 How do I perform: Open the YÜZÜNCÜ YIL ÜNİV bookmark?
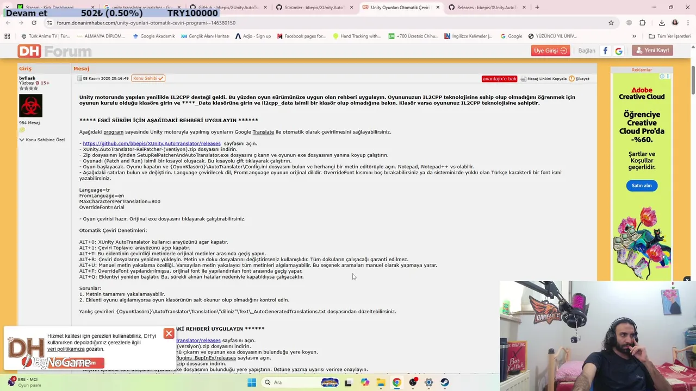[x=552, y=36]
